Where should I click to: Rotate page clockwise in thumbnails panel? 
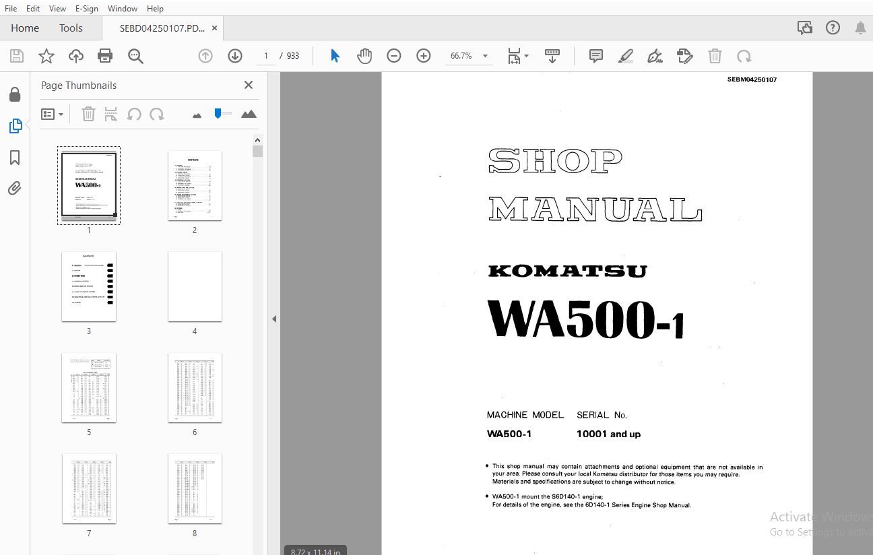(x=157, y=115)
